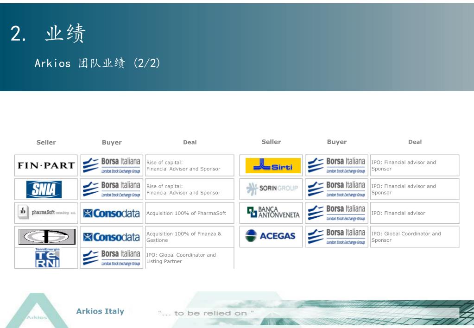474x328 pixels.
Task: Click the left table's Deal header
Action: click(190, 142)
